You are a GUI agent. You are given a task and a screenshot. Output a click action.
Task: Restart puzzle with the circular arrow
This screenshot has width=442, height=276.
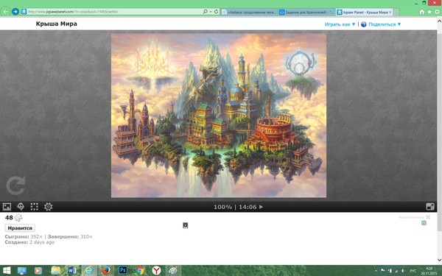click(x=15, y=186)
